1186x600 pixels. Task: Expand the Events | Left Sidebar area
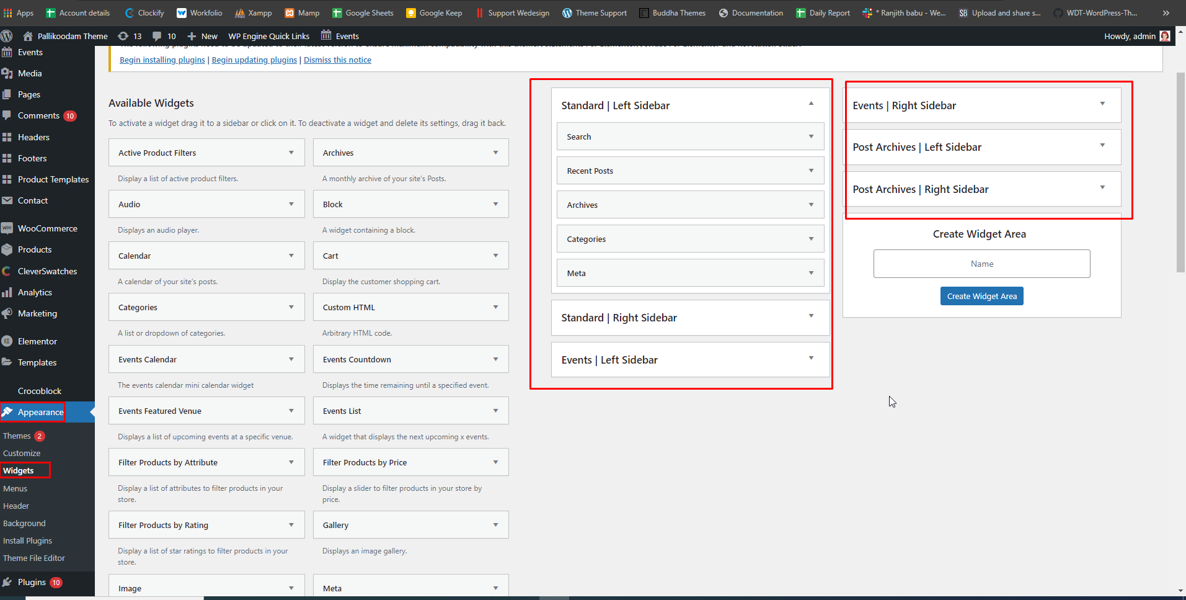[811, 358]
